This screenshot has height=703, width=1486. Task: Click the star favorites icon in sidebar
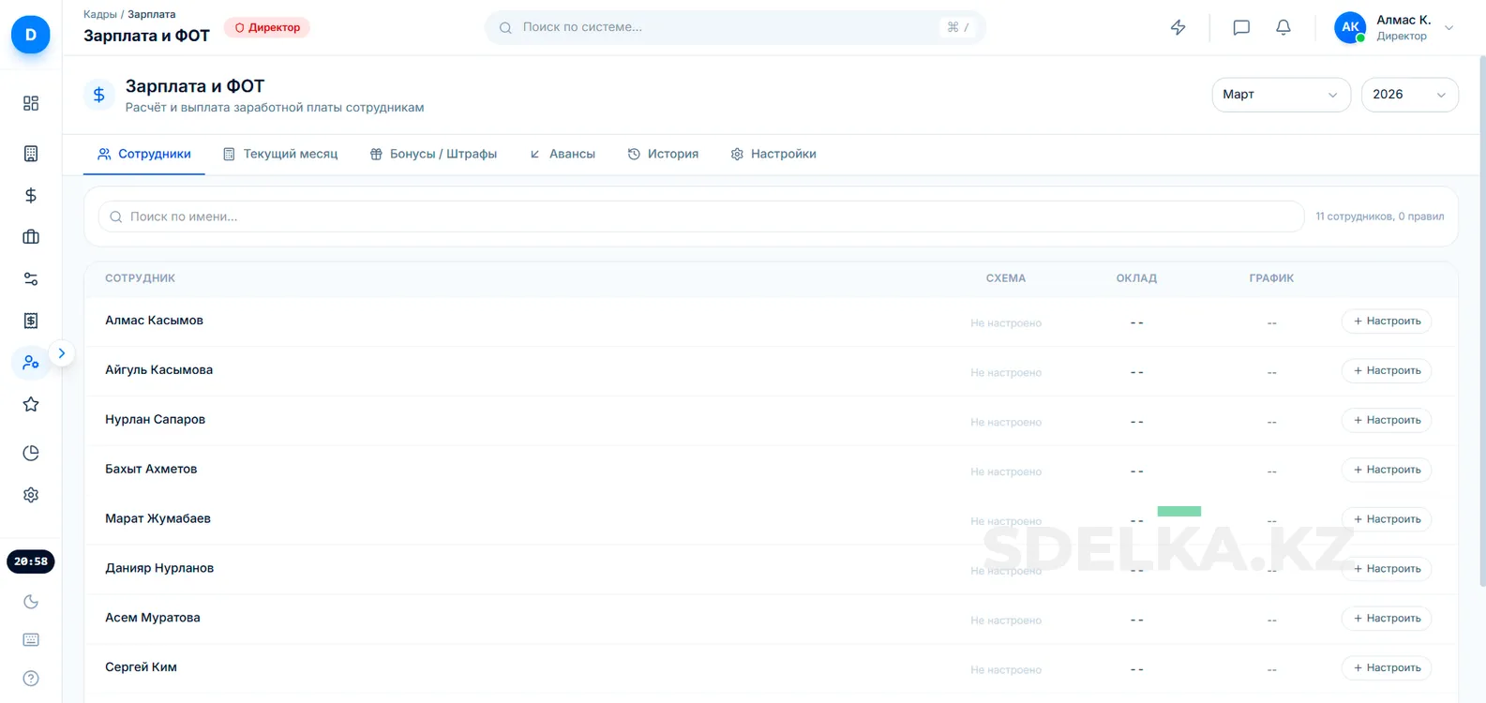(31, 404)
